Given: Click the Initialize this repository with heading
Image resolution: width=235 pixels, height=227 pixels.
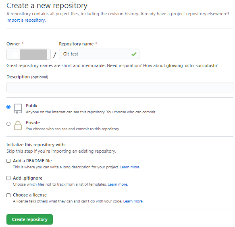Looking at the screenshot, I should tap(36, 145).
